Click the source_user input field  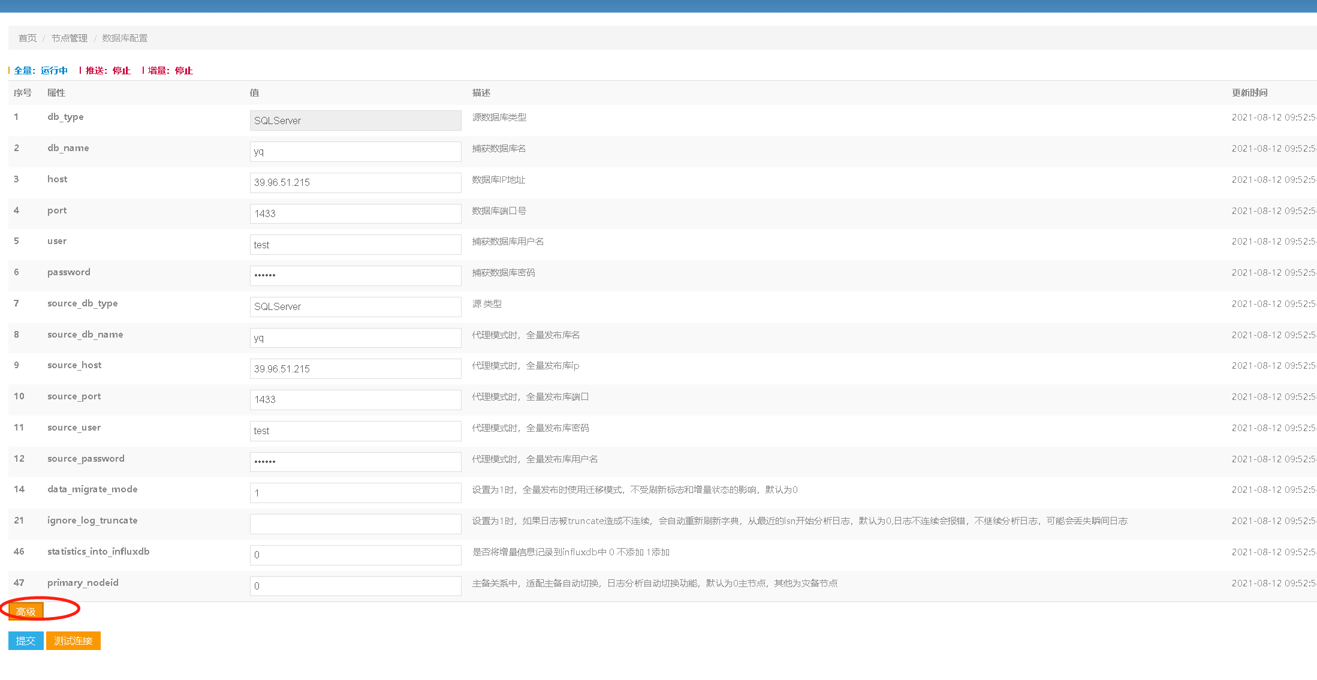tap(355, 431)
